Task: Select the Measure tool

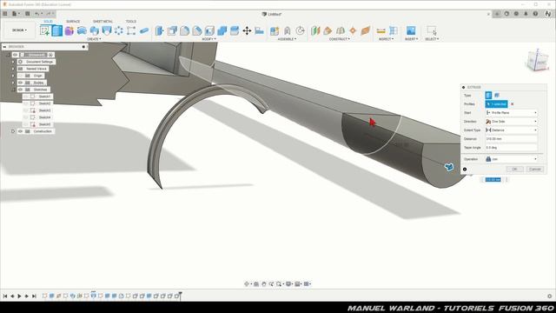Action: pos(381,31)
